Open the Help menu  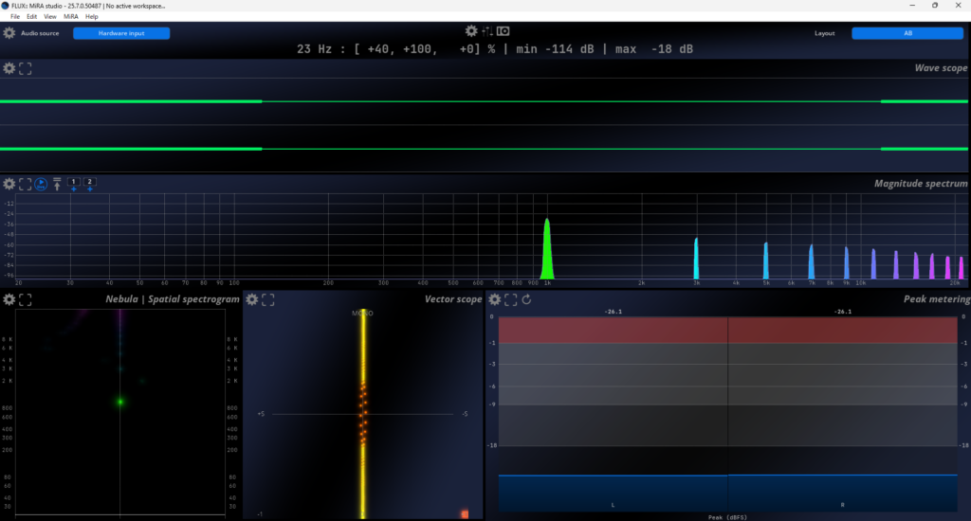pos(92,17)
